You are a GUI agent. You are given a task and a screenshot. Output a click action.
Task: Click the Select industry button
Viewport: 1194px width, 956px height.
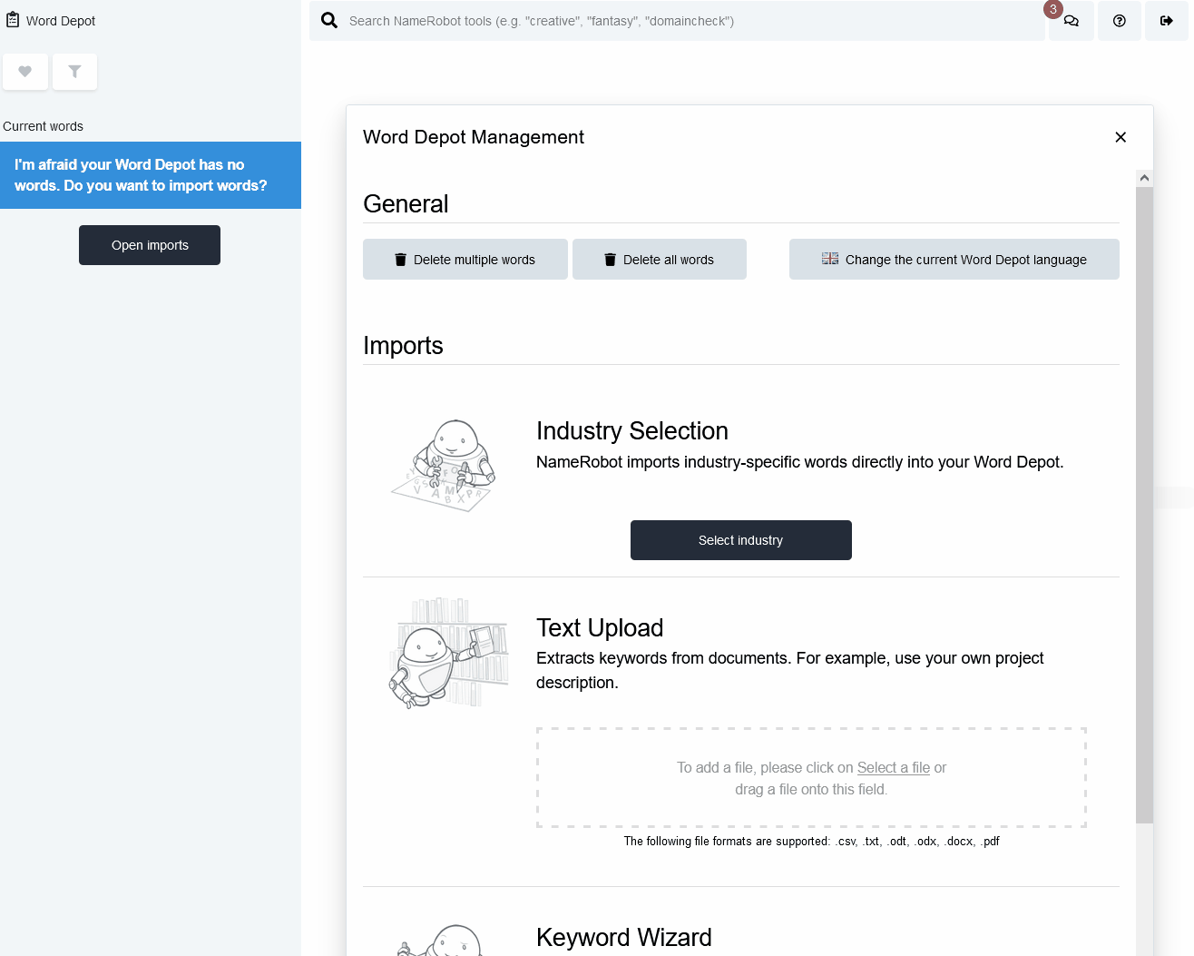click(740, 540)
